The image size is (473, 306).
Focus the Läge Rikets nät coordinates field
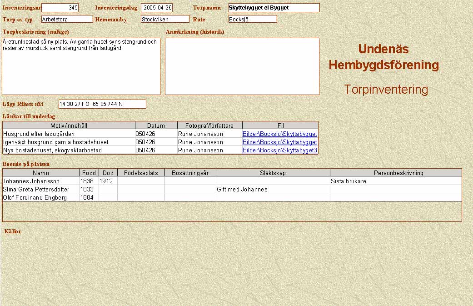pos(102,104)
